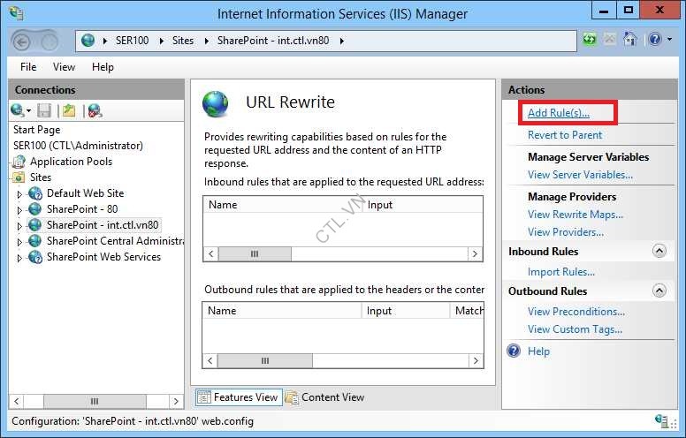Click outbound rules scroll left arrow
This screenshot has width=686, height=438.
click(x=210, y=360)
